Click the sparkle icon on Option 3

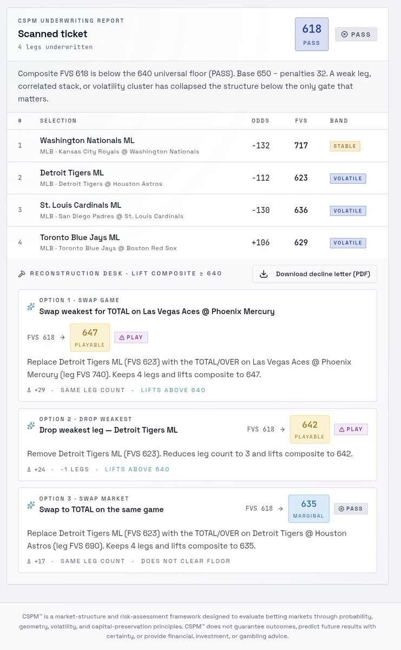31,505
